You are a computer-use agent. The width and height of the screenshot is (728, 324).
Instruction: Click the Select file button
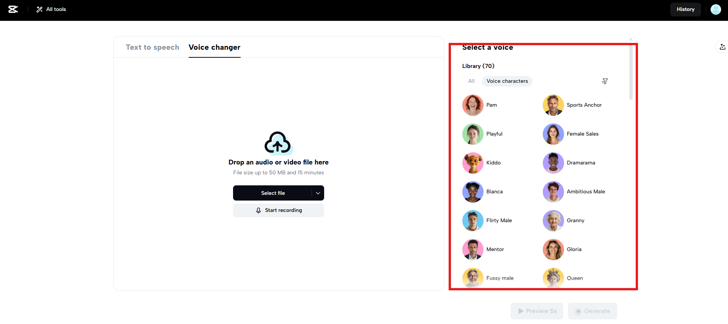click(273, 193)
